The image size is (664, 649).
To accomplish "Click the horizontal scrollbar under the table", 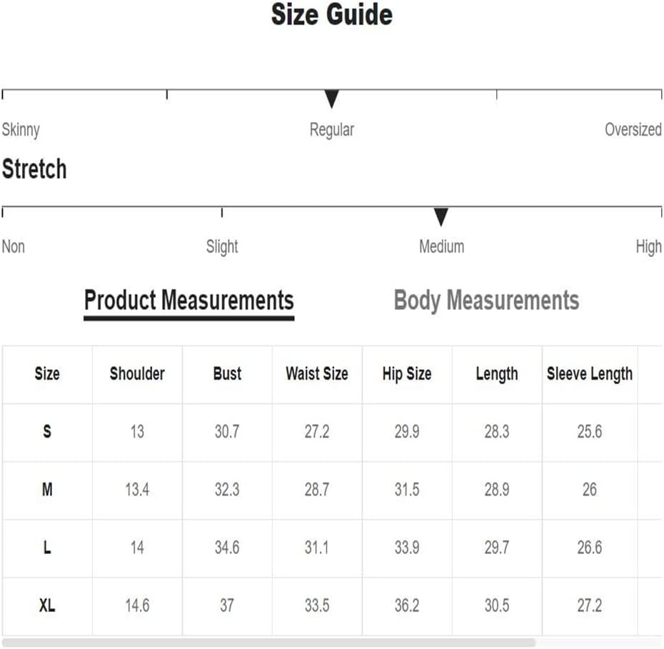I will point(269,643).
